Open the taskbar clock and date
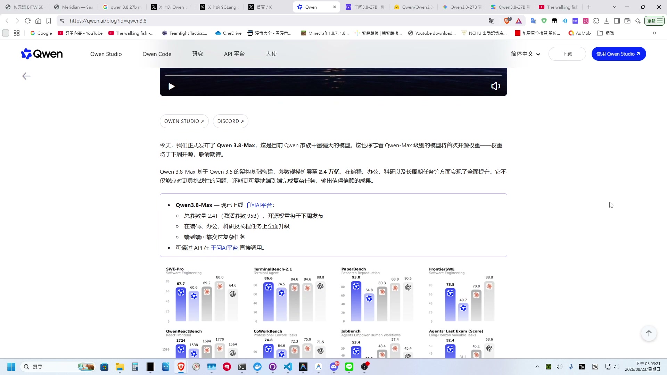 642,367
